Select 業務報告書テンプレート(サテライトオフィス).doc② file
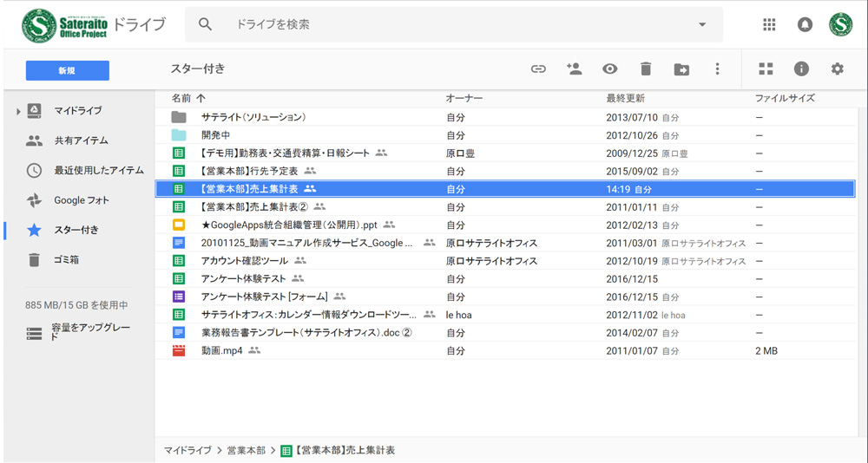Image resolution: width=868 pixels, height=463 pixels. click(307, 333)
